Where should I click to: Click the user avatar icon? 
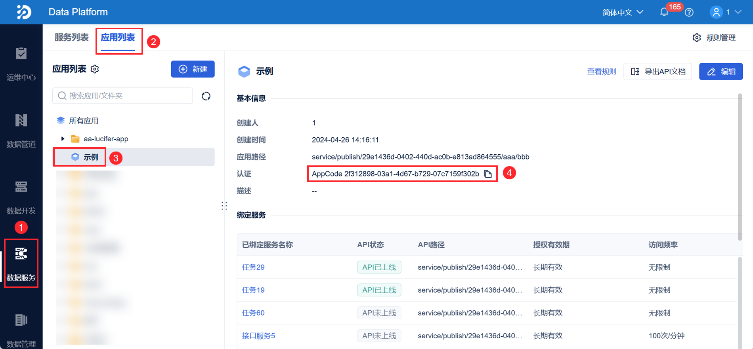pyautogui.click(x=716, y=12)
